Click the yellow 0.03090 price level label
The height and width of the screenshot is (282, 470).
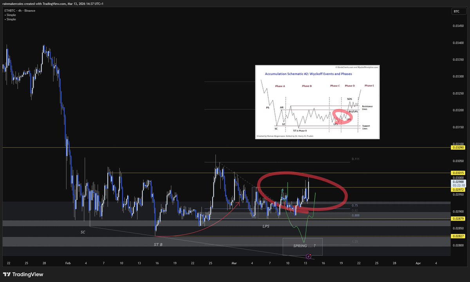tap(457, 148)
